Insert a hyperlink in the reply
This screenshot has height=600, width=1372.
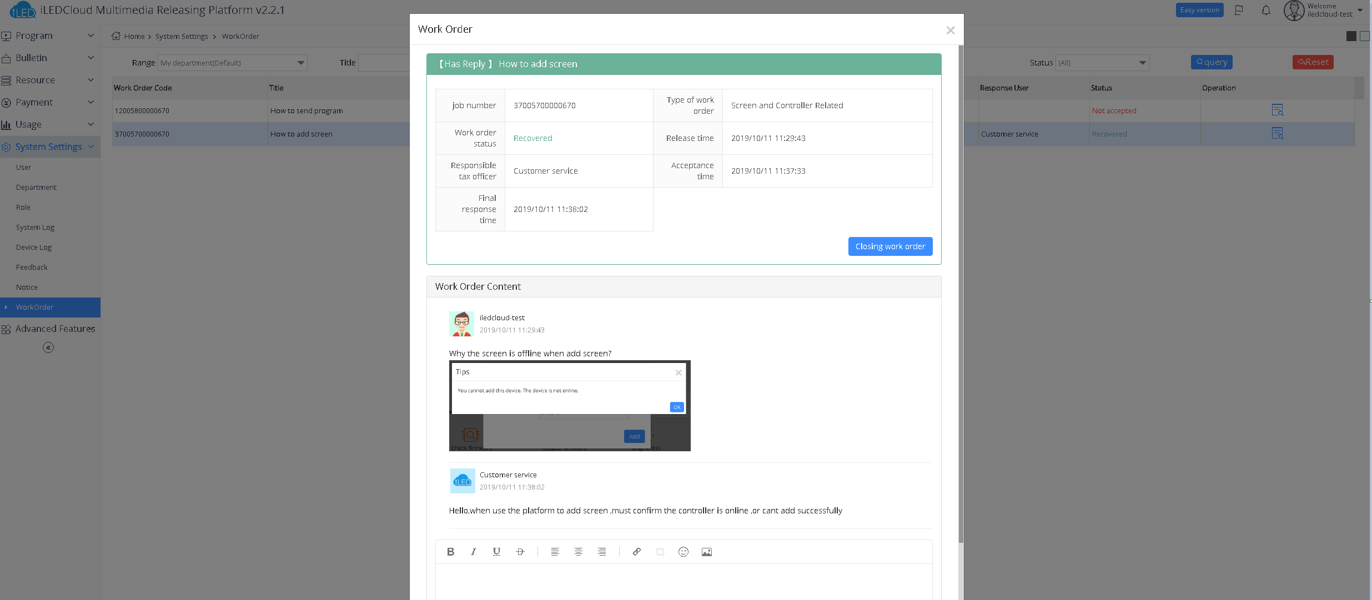tap(636, 552)
